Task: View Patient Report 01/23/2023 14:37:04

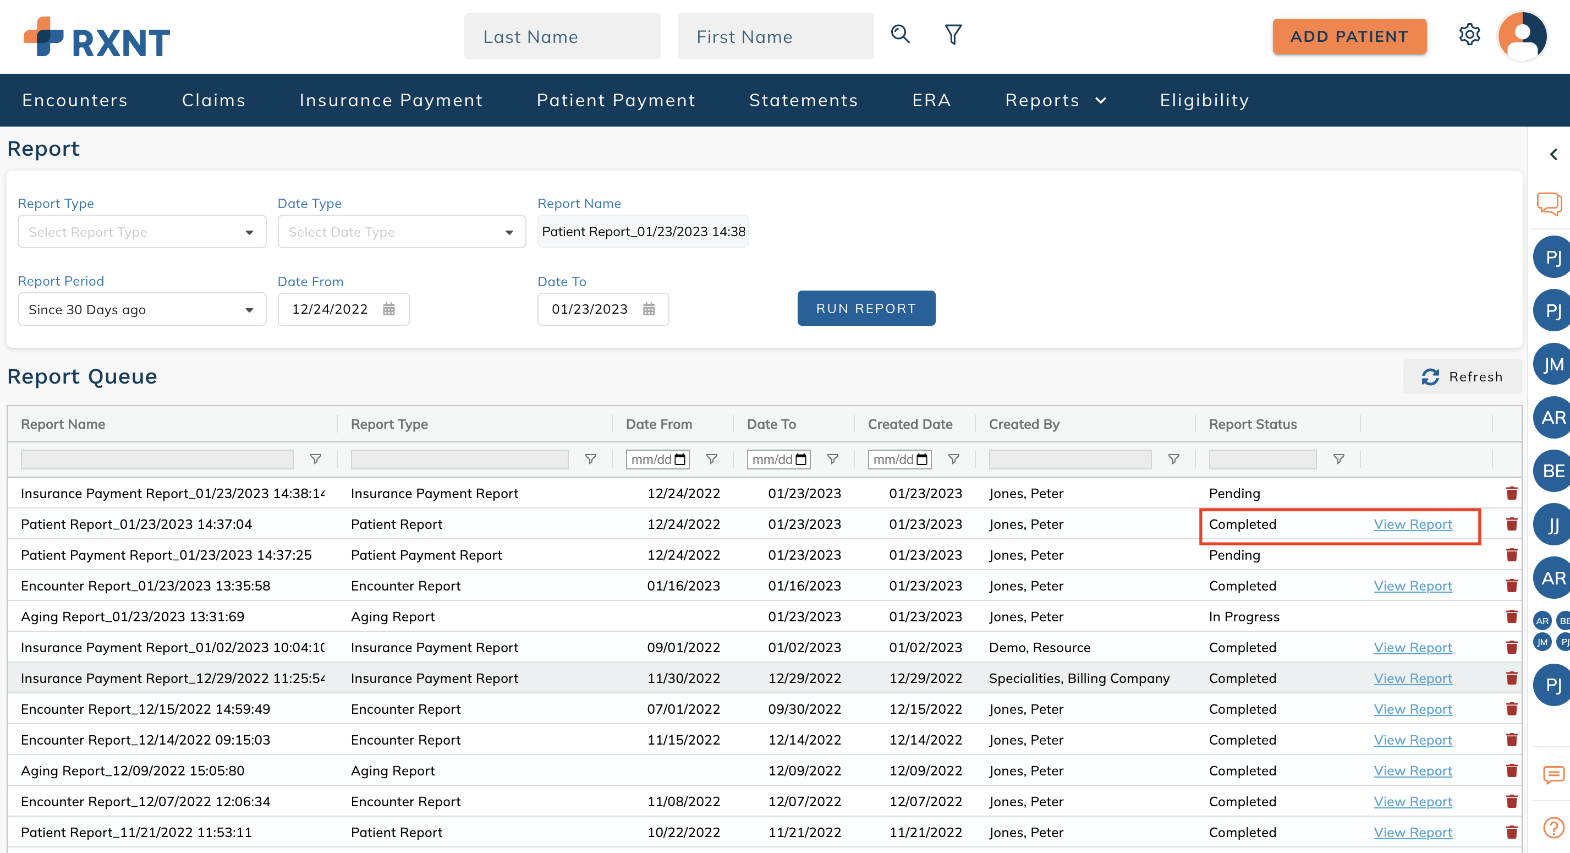Action: click(1413, 524)
